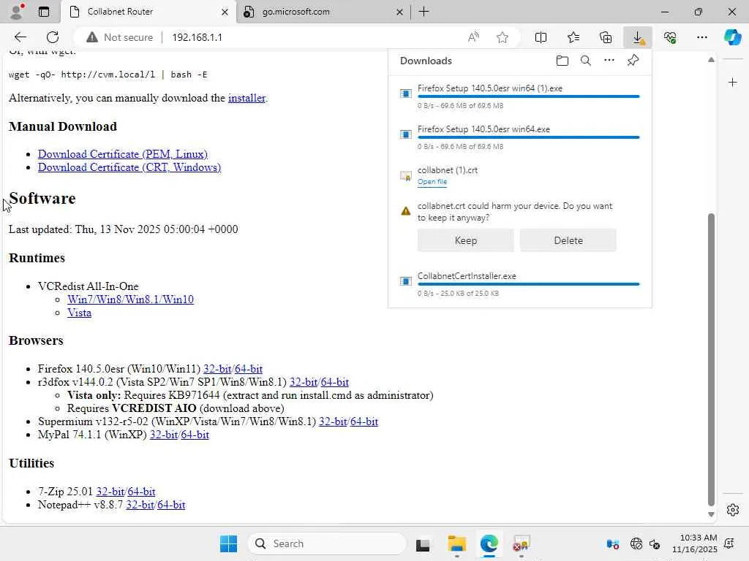The height and width of the screenshot is (561, 749).
Task: Download Firefox 140.5.0esr 32-bit
Action: (x=217, y=369)
